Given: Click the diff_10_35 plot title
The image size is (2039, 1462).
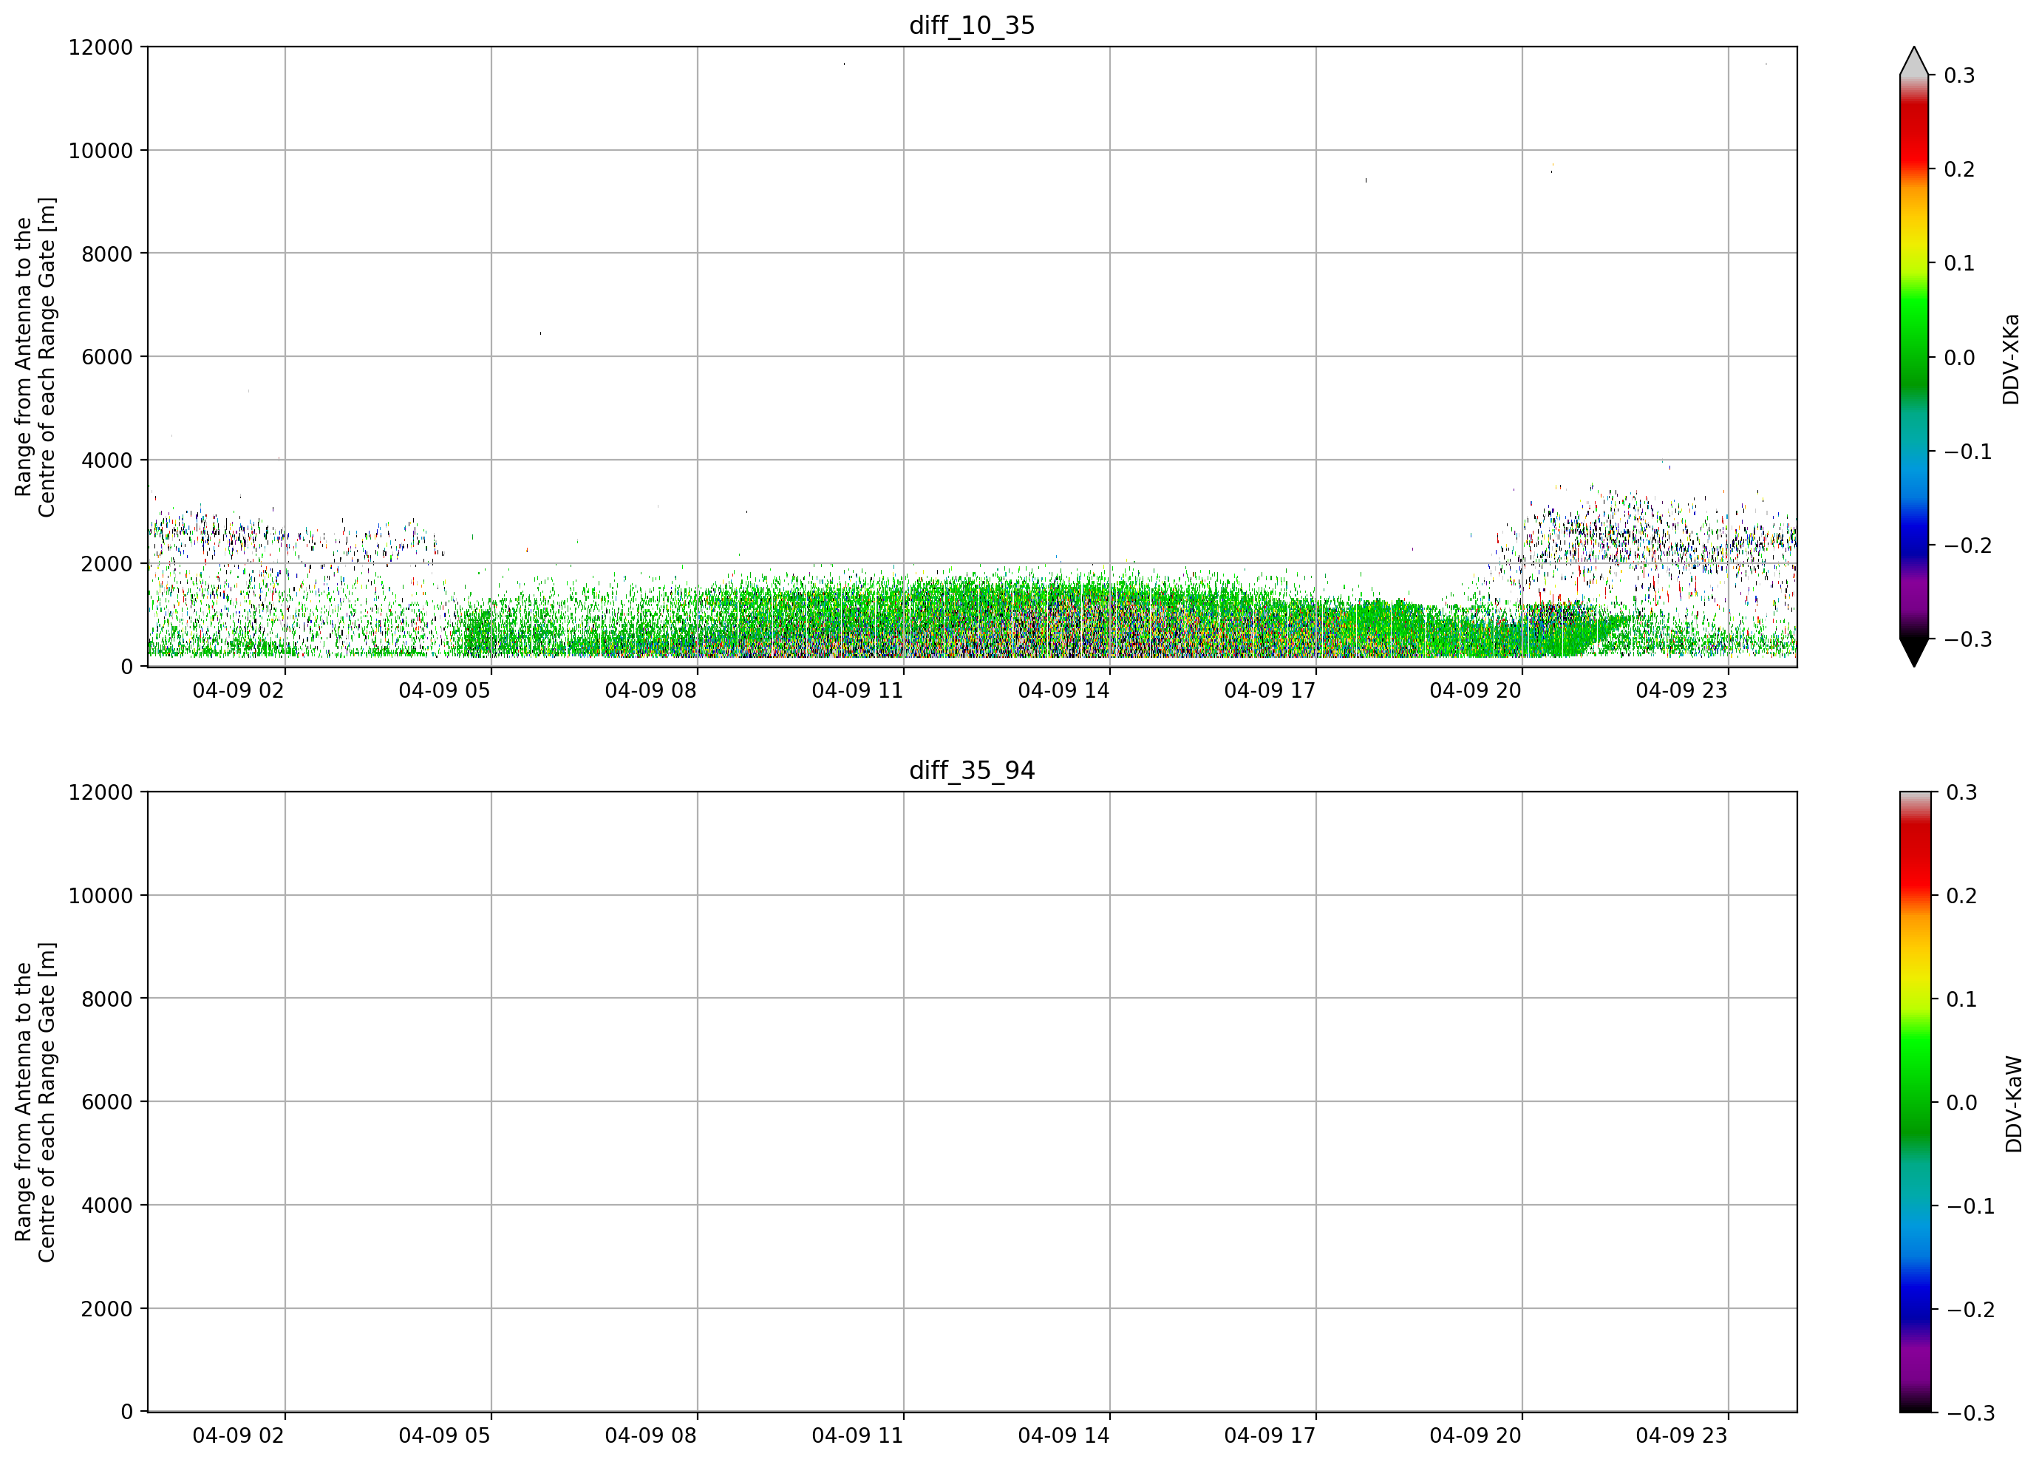Looking at the screenshot, I should click(x=972, y=25).
